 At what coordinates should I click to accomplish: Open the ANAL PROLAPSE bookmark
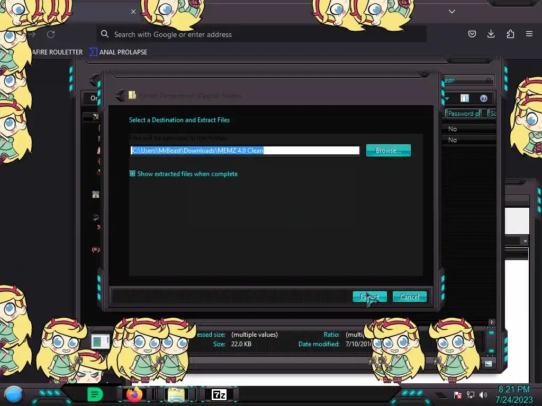119,52
